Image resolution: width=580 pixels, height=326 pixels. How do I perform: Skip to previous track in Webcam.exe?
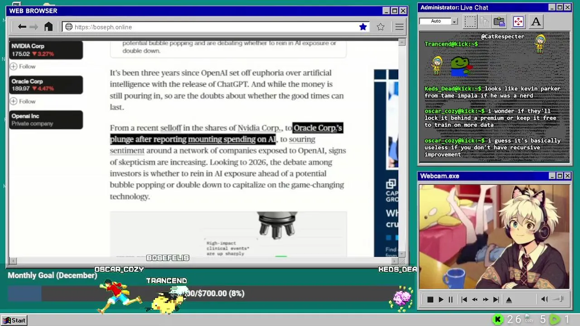(464, 299)
